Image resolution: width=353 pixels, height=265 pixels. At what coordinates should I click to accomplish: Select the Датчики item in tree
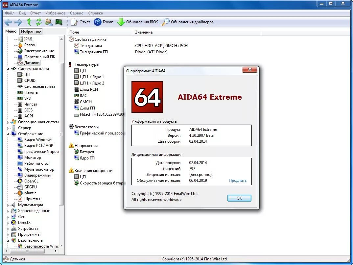point(29,63)
